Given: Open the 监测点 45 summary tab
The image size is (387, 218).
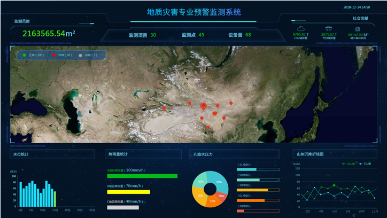Looking at the screenshot, I should point(193,35).
